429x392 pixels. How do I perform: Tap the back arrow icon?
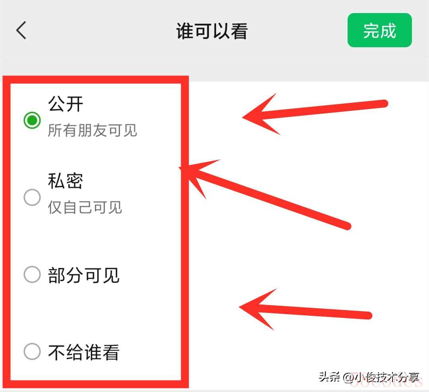(x=21, y=30)
